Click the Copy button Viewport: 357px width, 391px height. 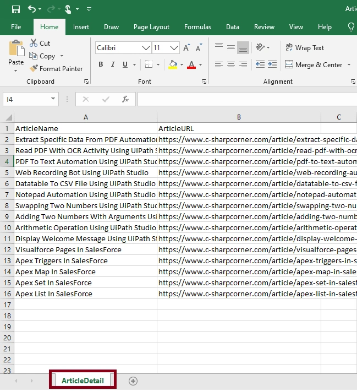pyautogui.click(x=42, y=56)
